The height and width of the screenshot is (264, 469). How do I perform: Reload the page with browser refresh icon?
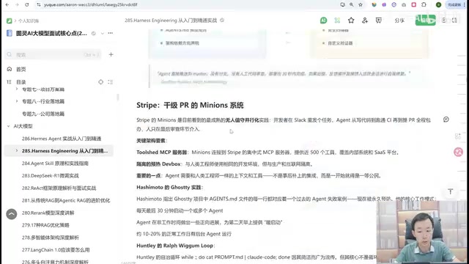27,4
